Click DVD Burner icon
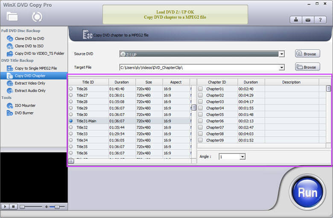This screenshot has width=333, height=218. coord(10,113)
